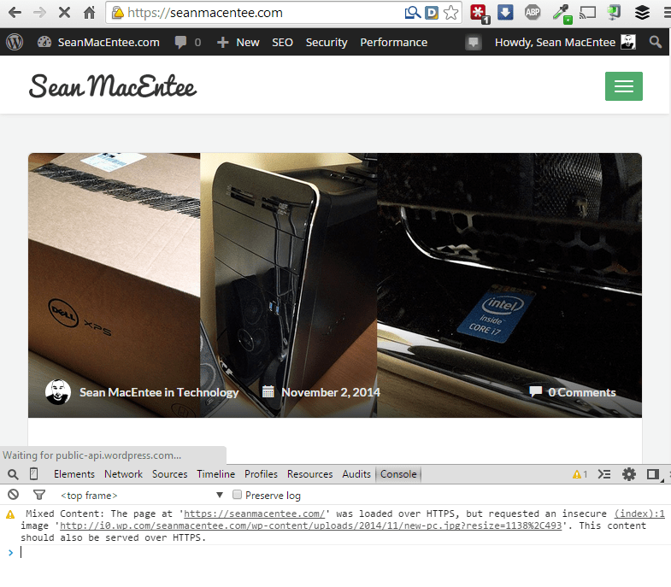Screen dimensions: 671x587
Task: Open the Security admin bar menu
Action: point(327,42)
